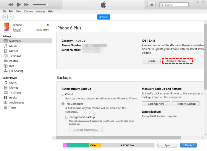Open the Controls menu

pos(29,12)
